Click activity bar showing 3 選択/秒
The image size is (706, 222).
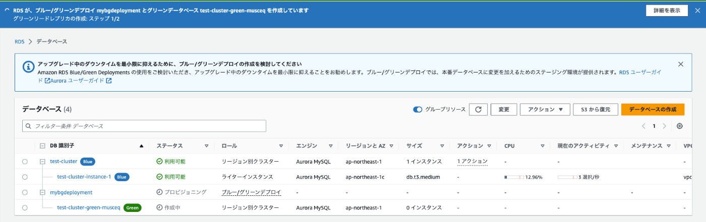[x=567, y=177]
